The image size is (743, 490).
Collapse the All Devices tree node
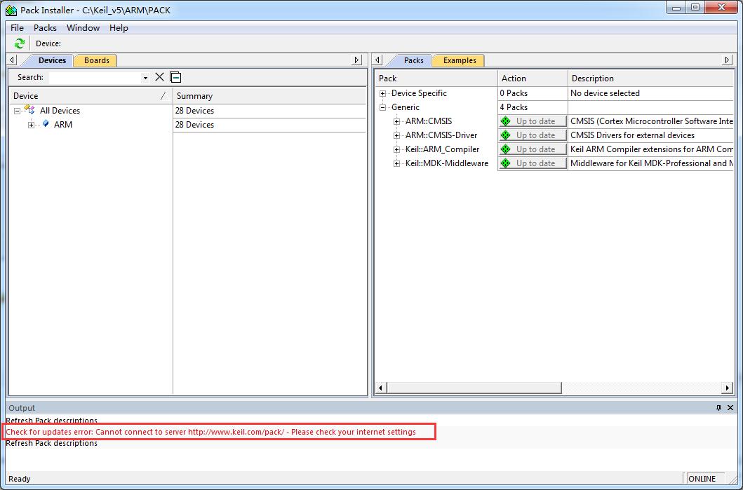17,111
